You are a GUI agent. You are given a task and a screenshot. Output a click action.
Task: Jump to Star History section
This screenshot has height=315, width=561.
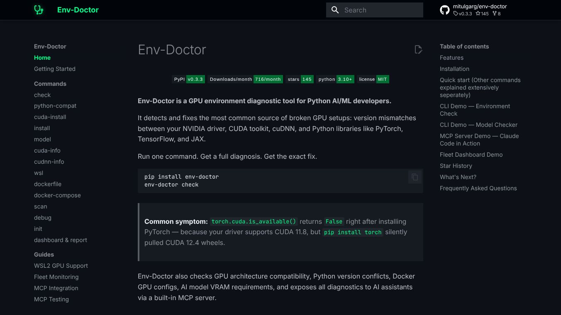456,166
